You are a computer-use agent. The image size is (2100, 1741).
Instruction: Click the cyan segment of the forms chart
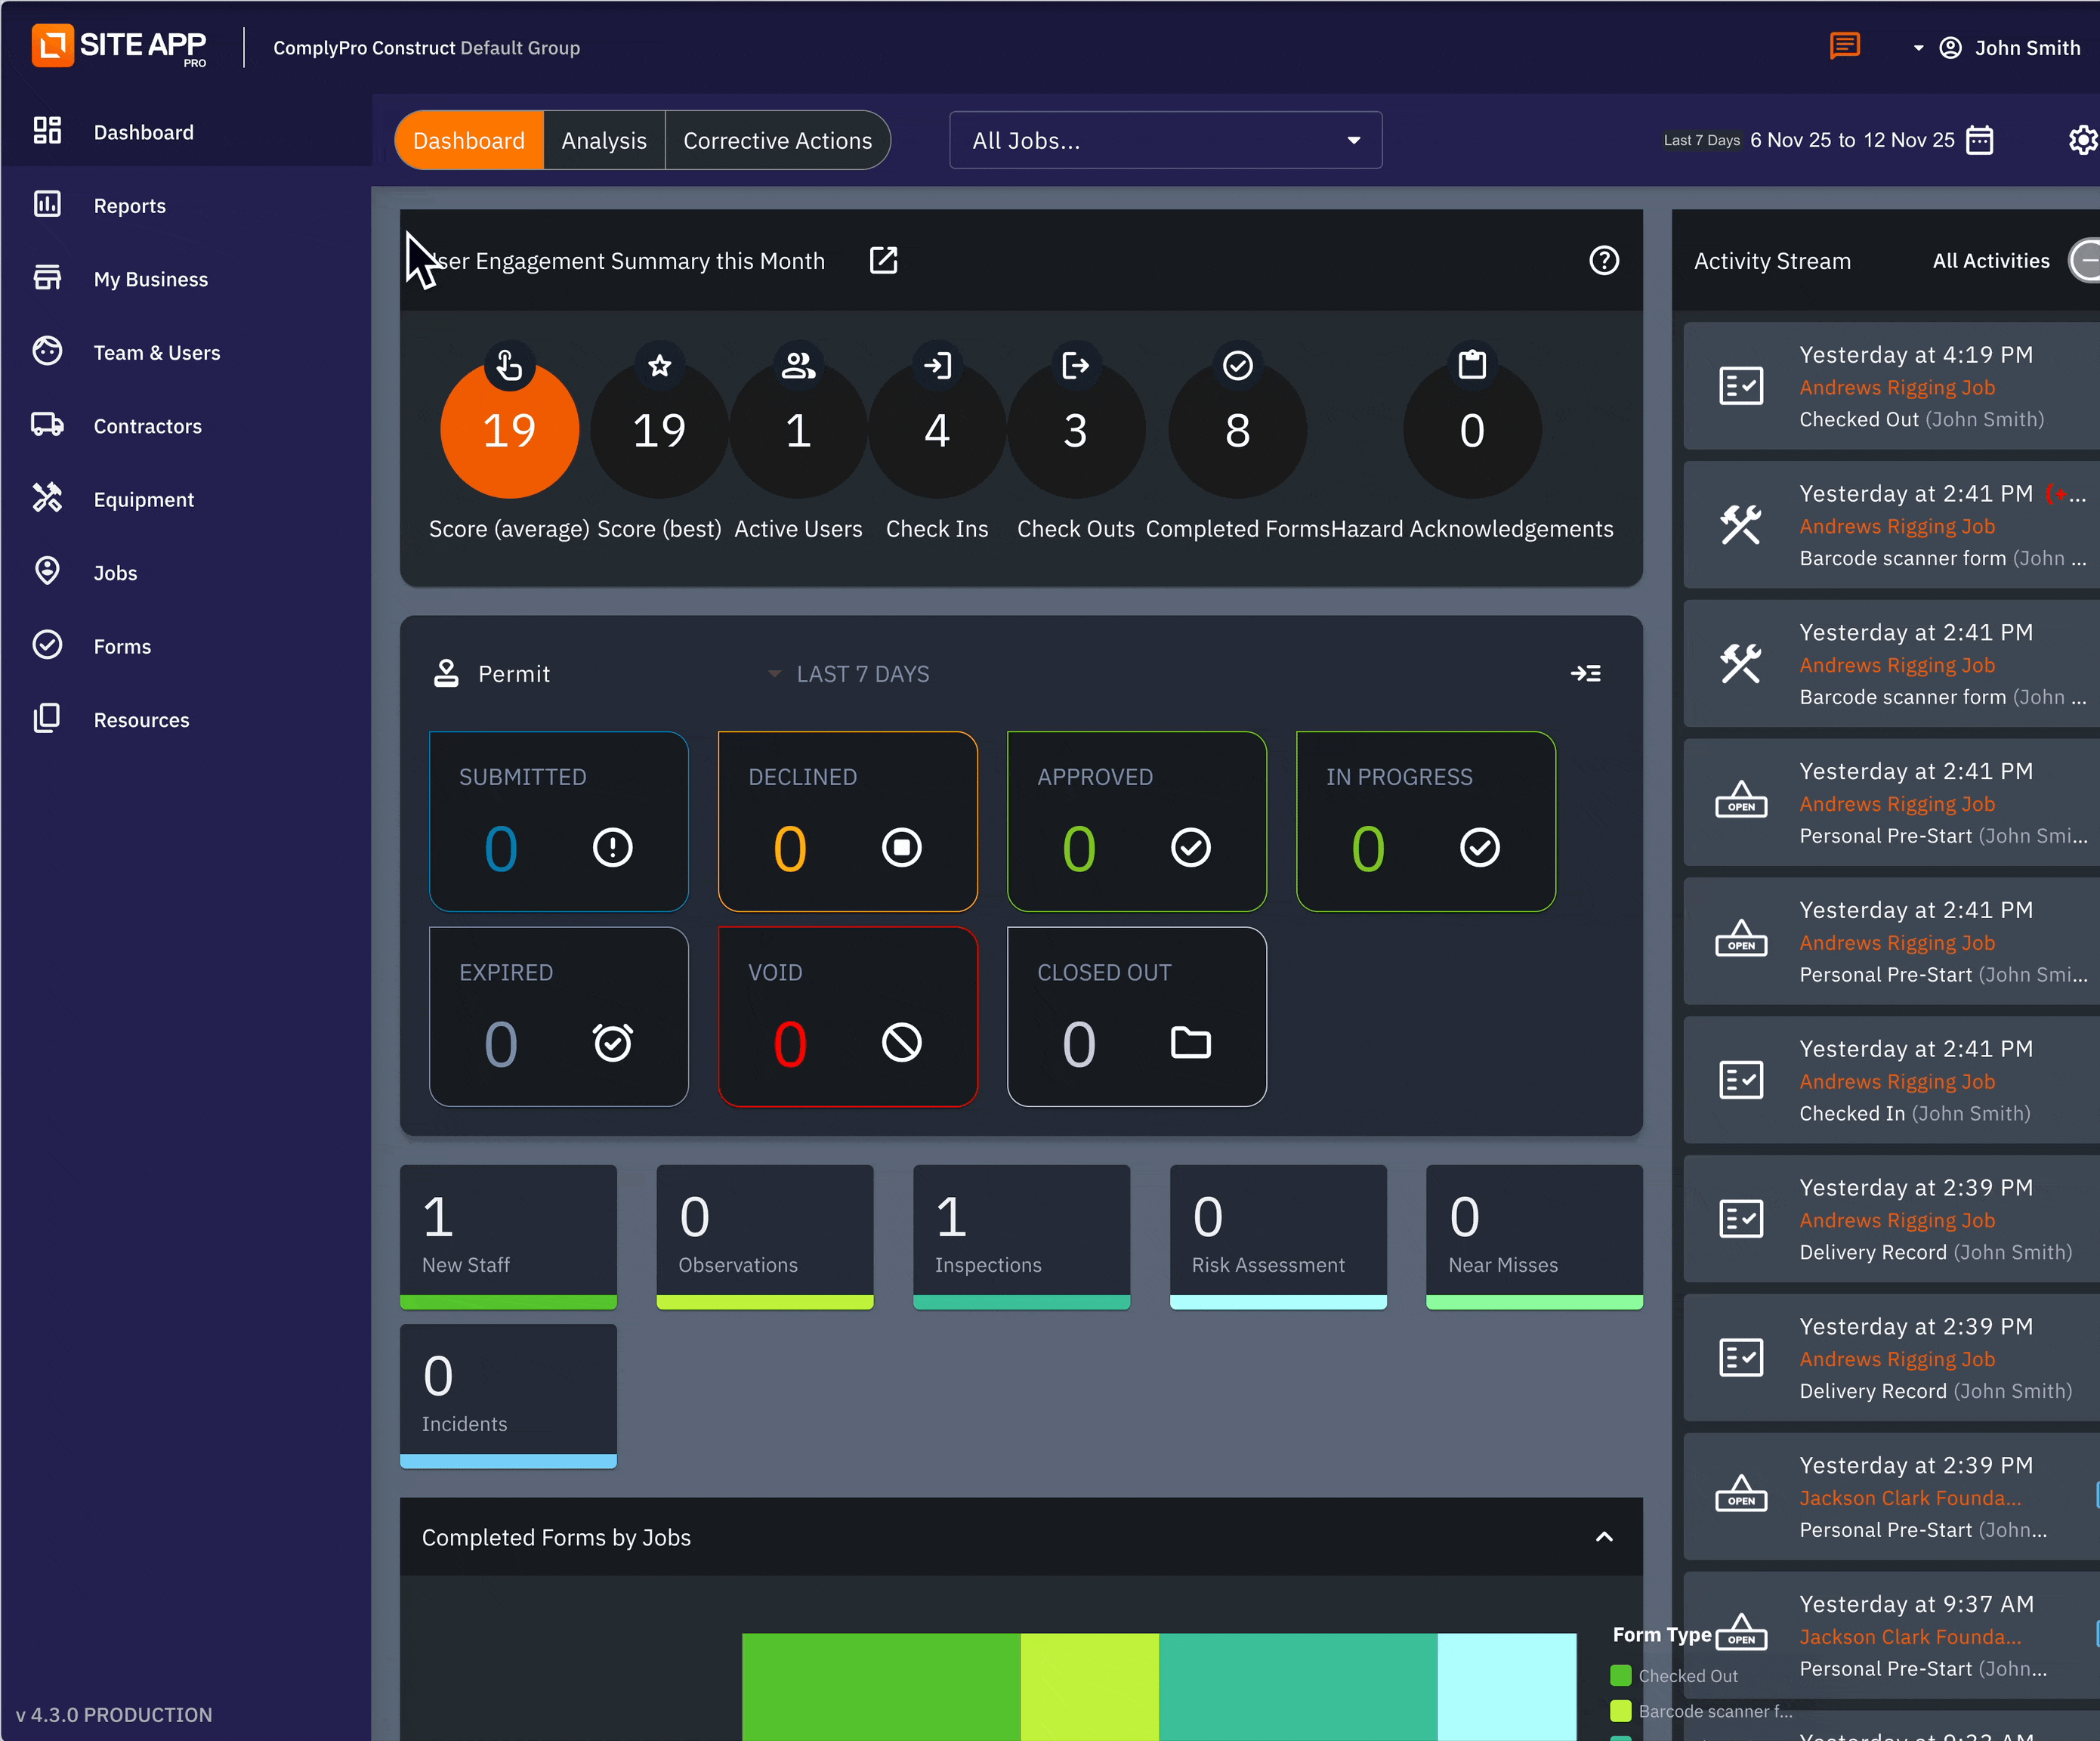[x=1506, y=1686]
